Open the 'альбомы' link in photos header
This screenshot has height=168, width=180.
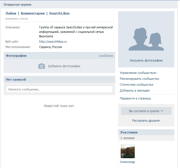(106, 56)
